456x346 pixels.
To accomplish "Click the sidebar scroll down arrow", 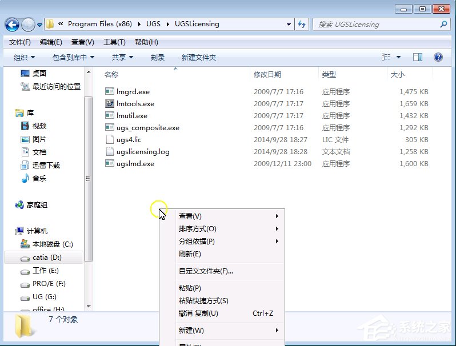I will (x=89, y=307).
